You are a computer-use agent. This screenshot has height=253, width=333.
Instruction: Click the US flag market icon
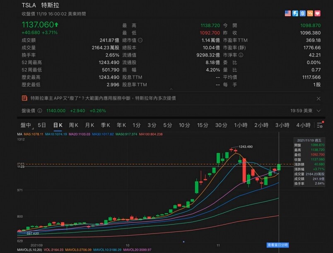[288, 13]
